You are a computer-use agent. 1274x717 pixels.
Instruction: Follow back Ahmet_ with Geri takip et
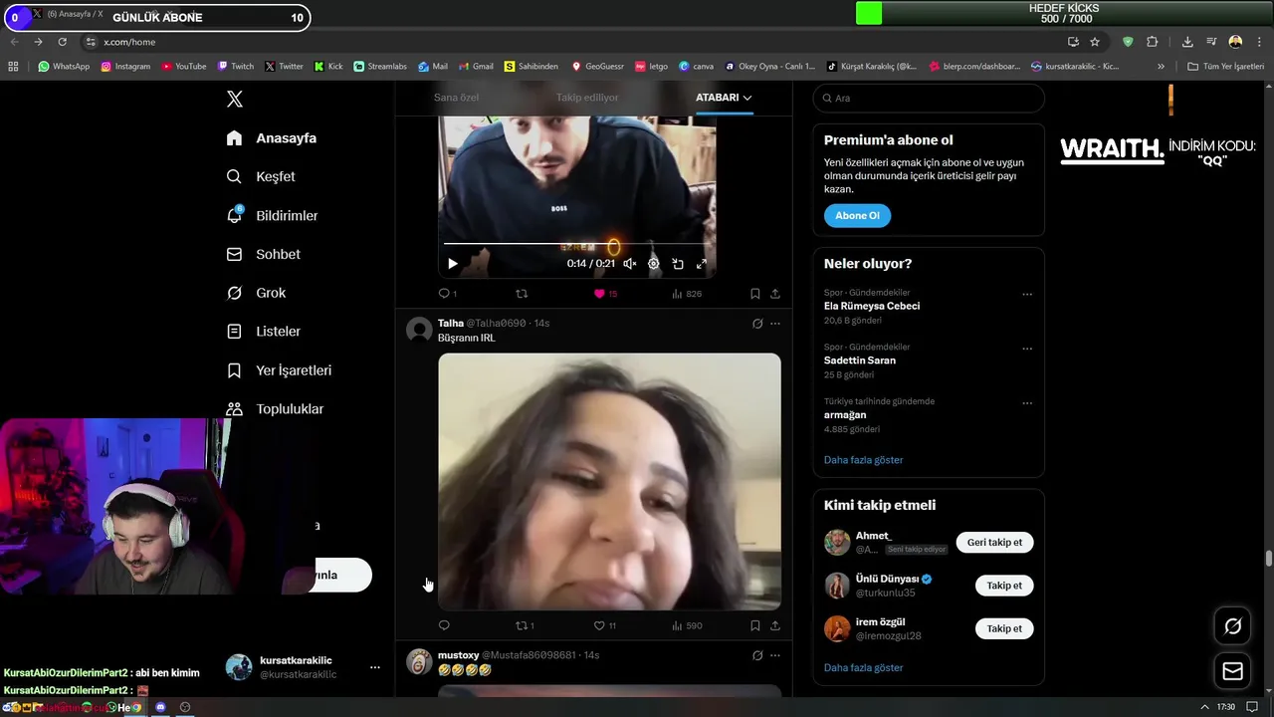[x=994, y=543]
